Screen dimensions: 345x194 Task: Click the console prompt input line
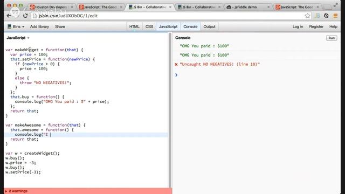[257, 75]
